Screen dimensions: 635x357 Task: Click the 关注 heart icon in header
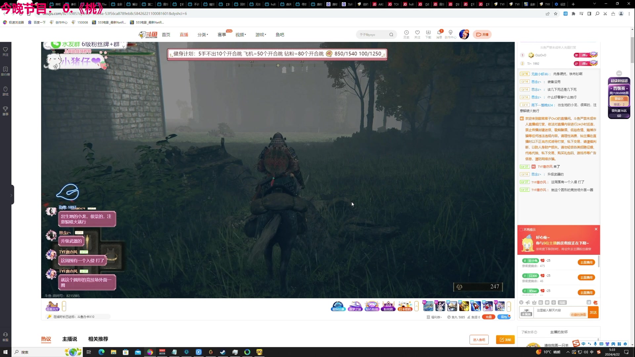[417, 33]
